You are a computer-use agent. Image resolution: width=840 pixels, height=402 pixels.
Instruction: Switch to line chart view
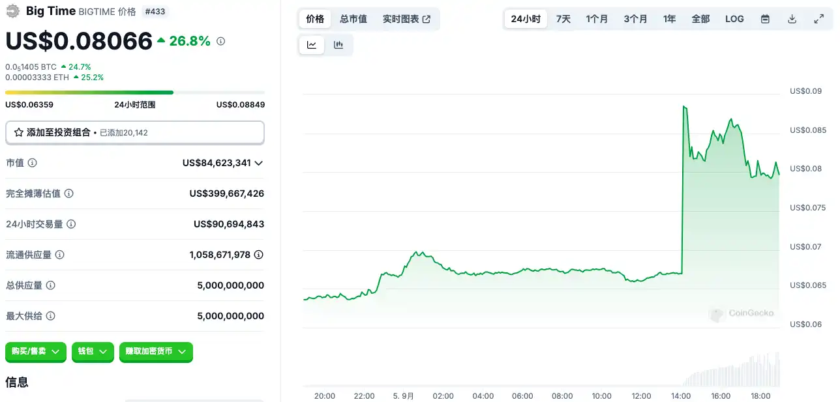click(312, 45)
